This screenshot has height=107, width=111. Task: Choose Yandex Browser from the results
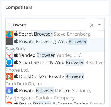(55, 55)
